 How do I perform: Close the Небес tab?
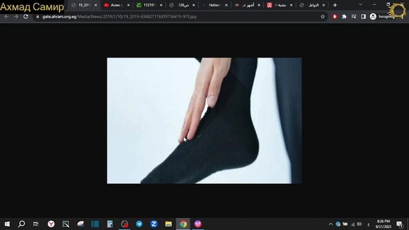(x=226, y=5)
